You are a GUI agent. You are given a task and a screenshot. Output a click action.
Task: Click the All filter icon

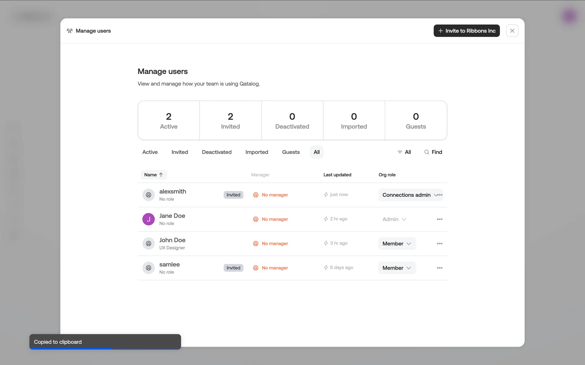point(399,152)
